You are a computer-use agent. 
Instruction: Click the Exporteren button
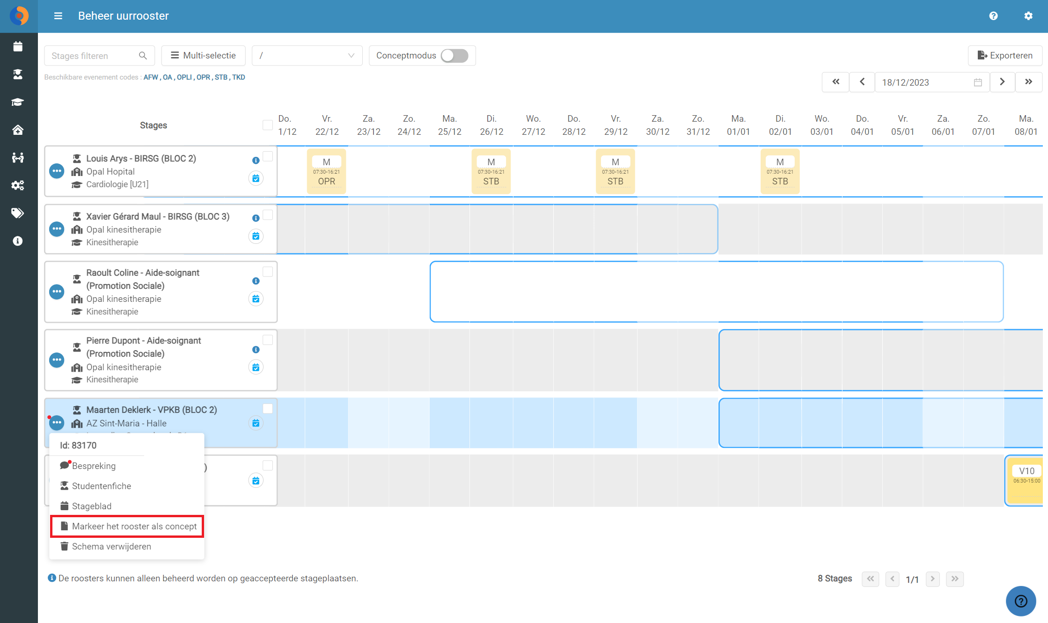coord(1005,56)
